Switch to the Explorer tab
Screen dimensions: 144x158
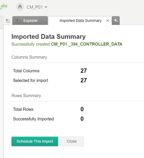[x=30, y=21]
